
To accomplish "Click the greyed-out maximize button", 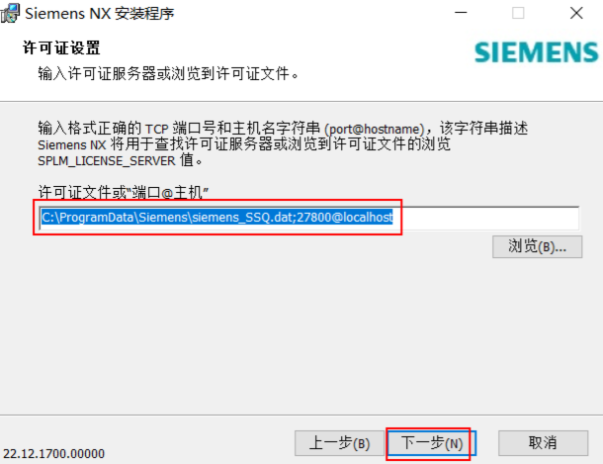I will click(518, 13).
